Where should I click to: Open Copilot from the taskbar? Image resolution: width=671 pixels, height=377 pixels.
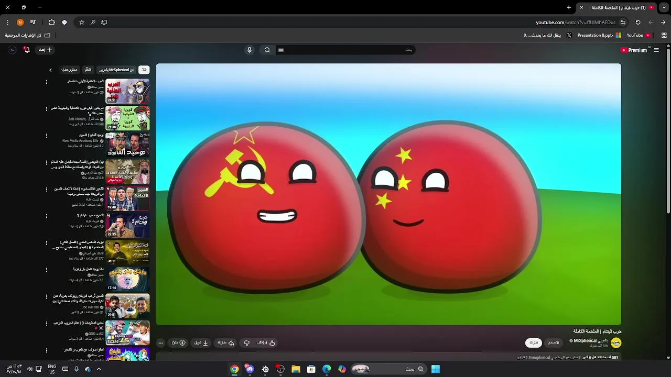pyautogui.click(x=342, y=369)
